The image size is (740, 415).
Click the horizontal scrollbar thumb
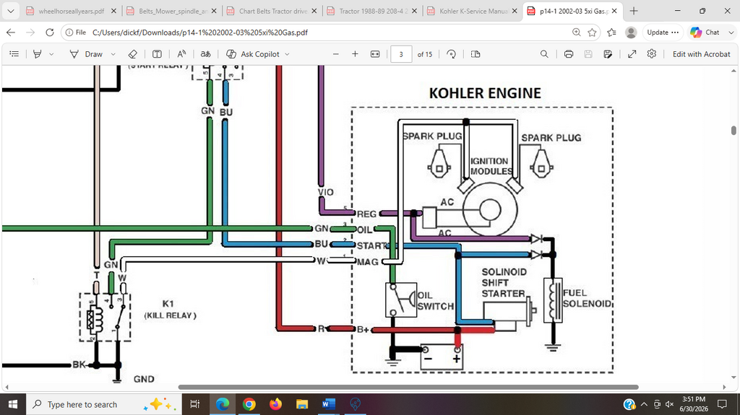click(x=408, y=387)
